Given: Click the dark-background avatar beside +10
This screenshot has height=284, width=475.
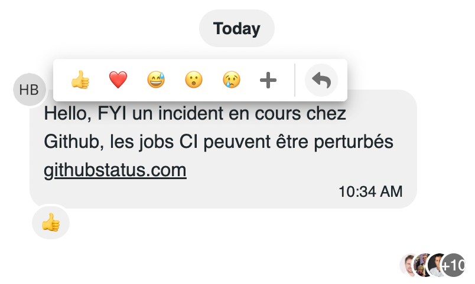Looking at the screenshot, I should [x=437, y=265].
